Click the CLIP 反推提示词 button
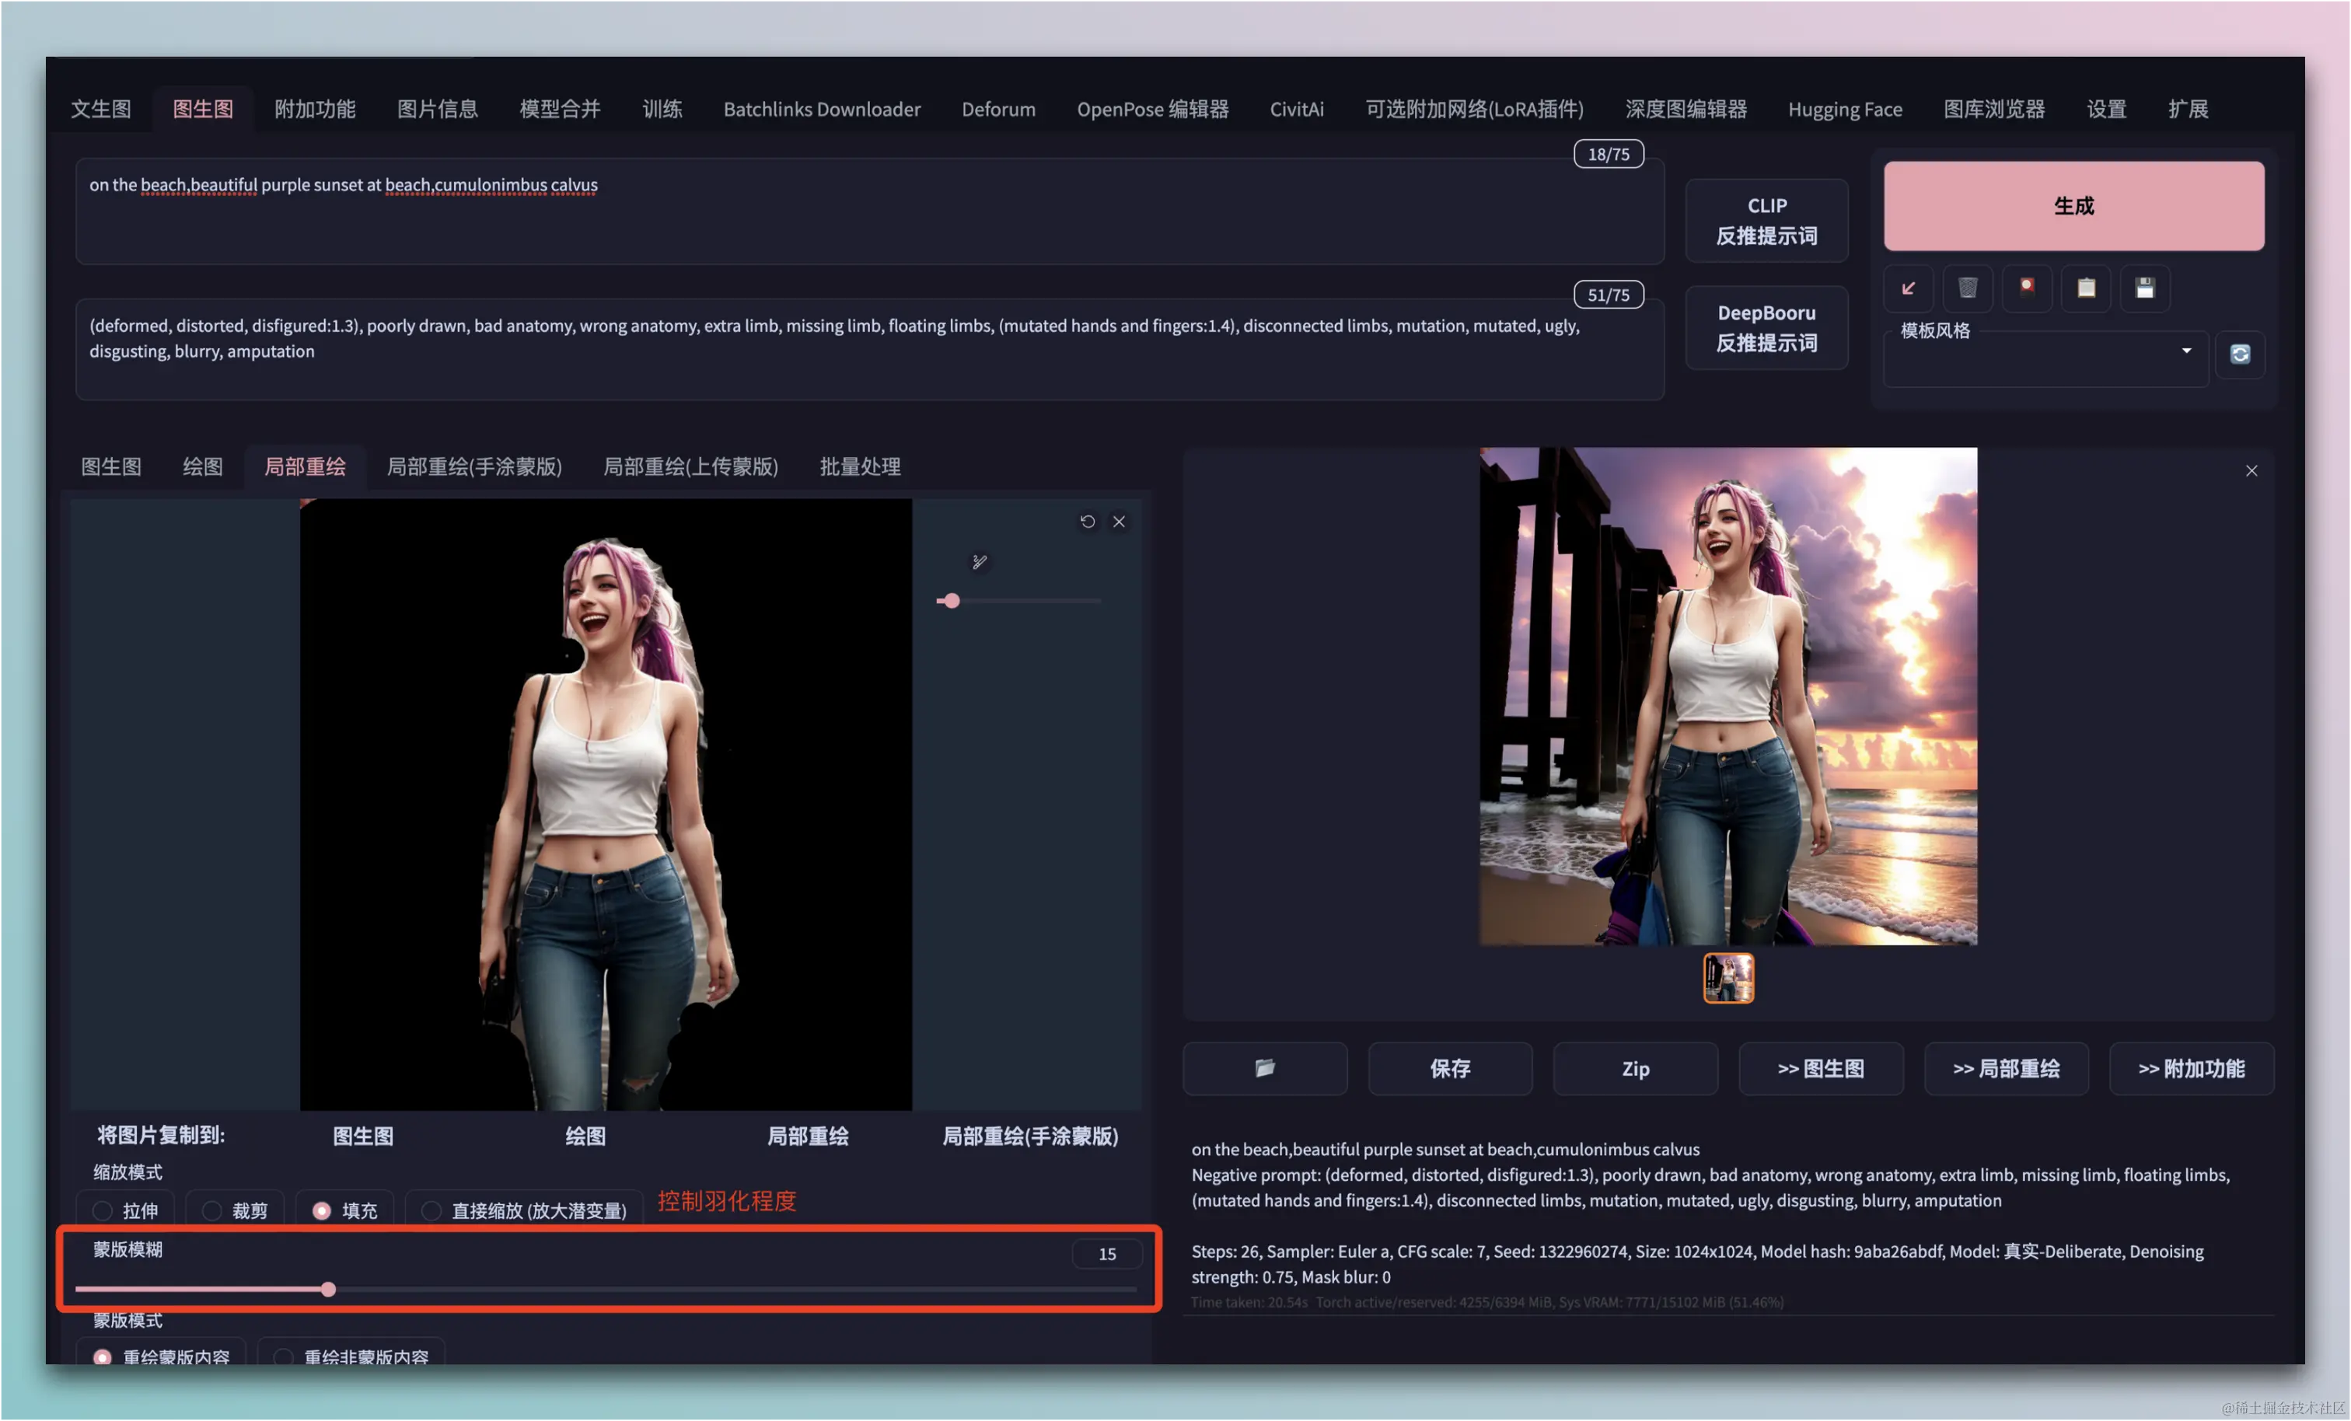Screen dimensions: 2351x1421 [x=1766, y=221]
